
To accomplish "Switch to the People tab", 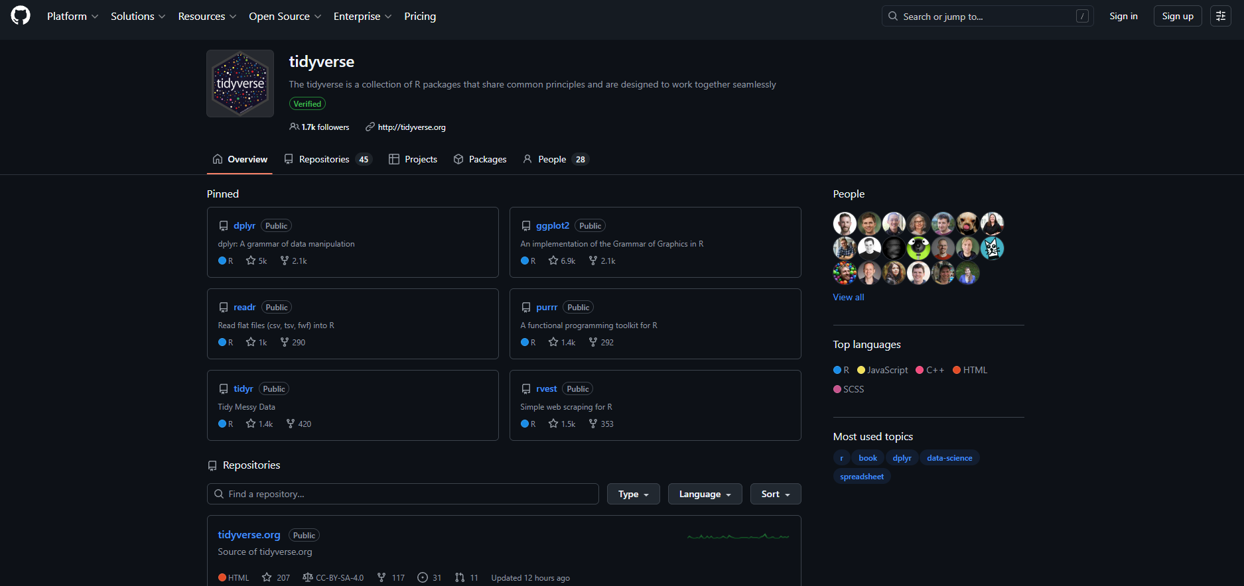I will [x=556, y=159].
